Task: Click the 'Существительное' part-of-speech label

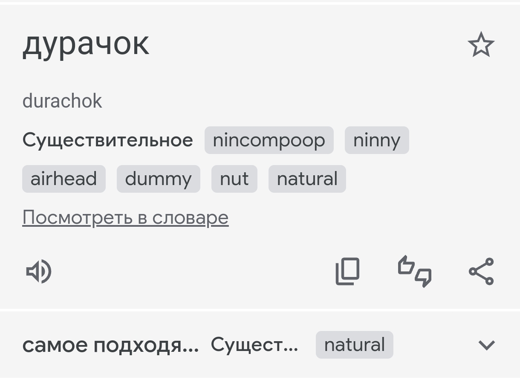Action: (x=107, y=140)
